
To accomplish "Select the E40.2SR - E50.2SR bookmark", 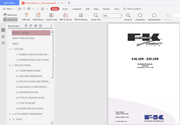I will [x=31, y=33].
